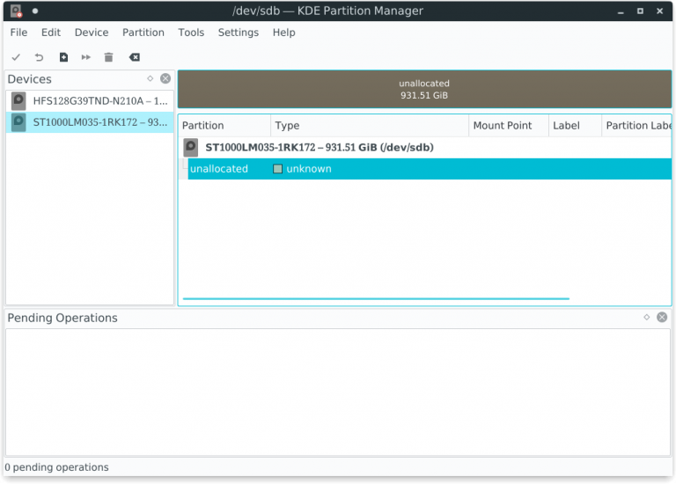This screenshot has width=676, height=484.
Task: Sort by the Partition Label column header
Action: tap(636, 126)
